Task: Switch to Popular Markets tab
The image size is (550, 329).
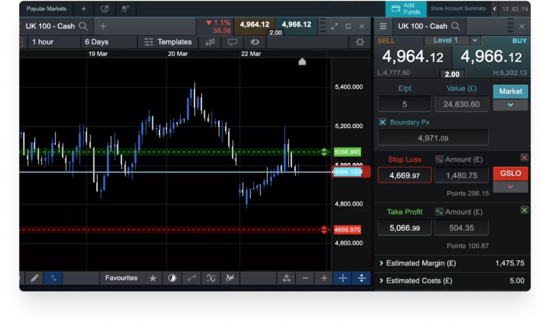Action: point(47,9)
